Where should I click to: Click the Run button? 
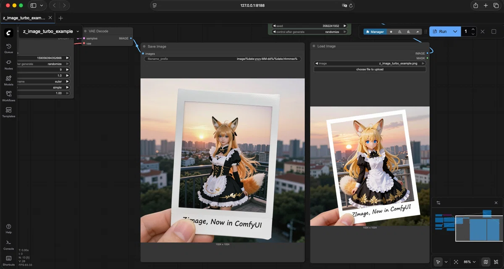click(440, 31)
